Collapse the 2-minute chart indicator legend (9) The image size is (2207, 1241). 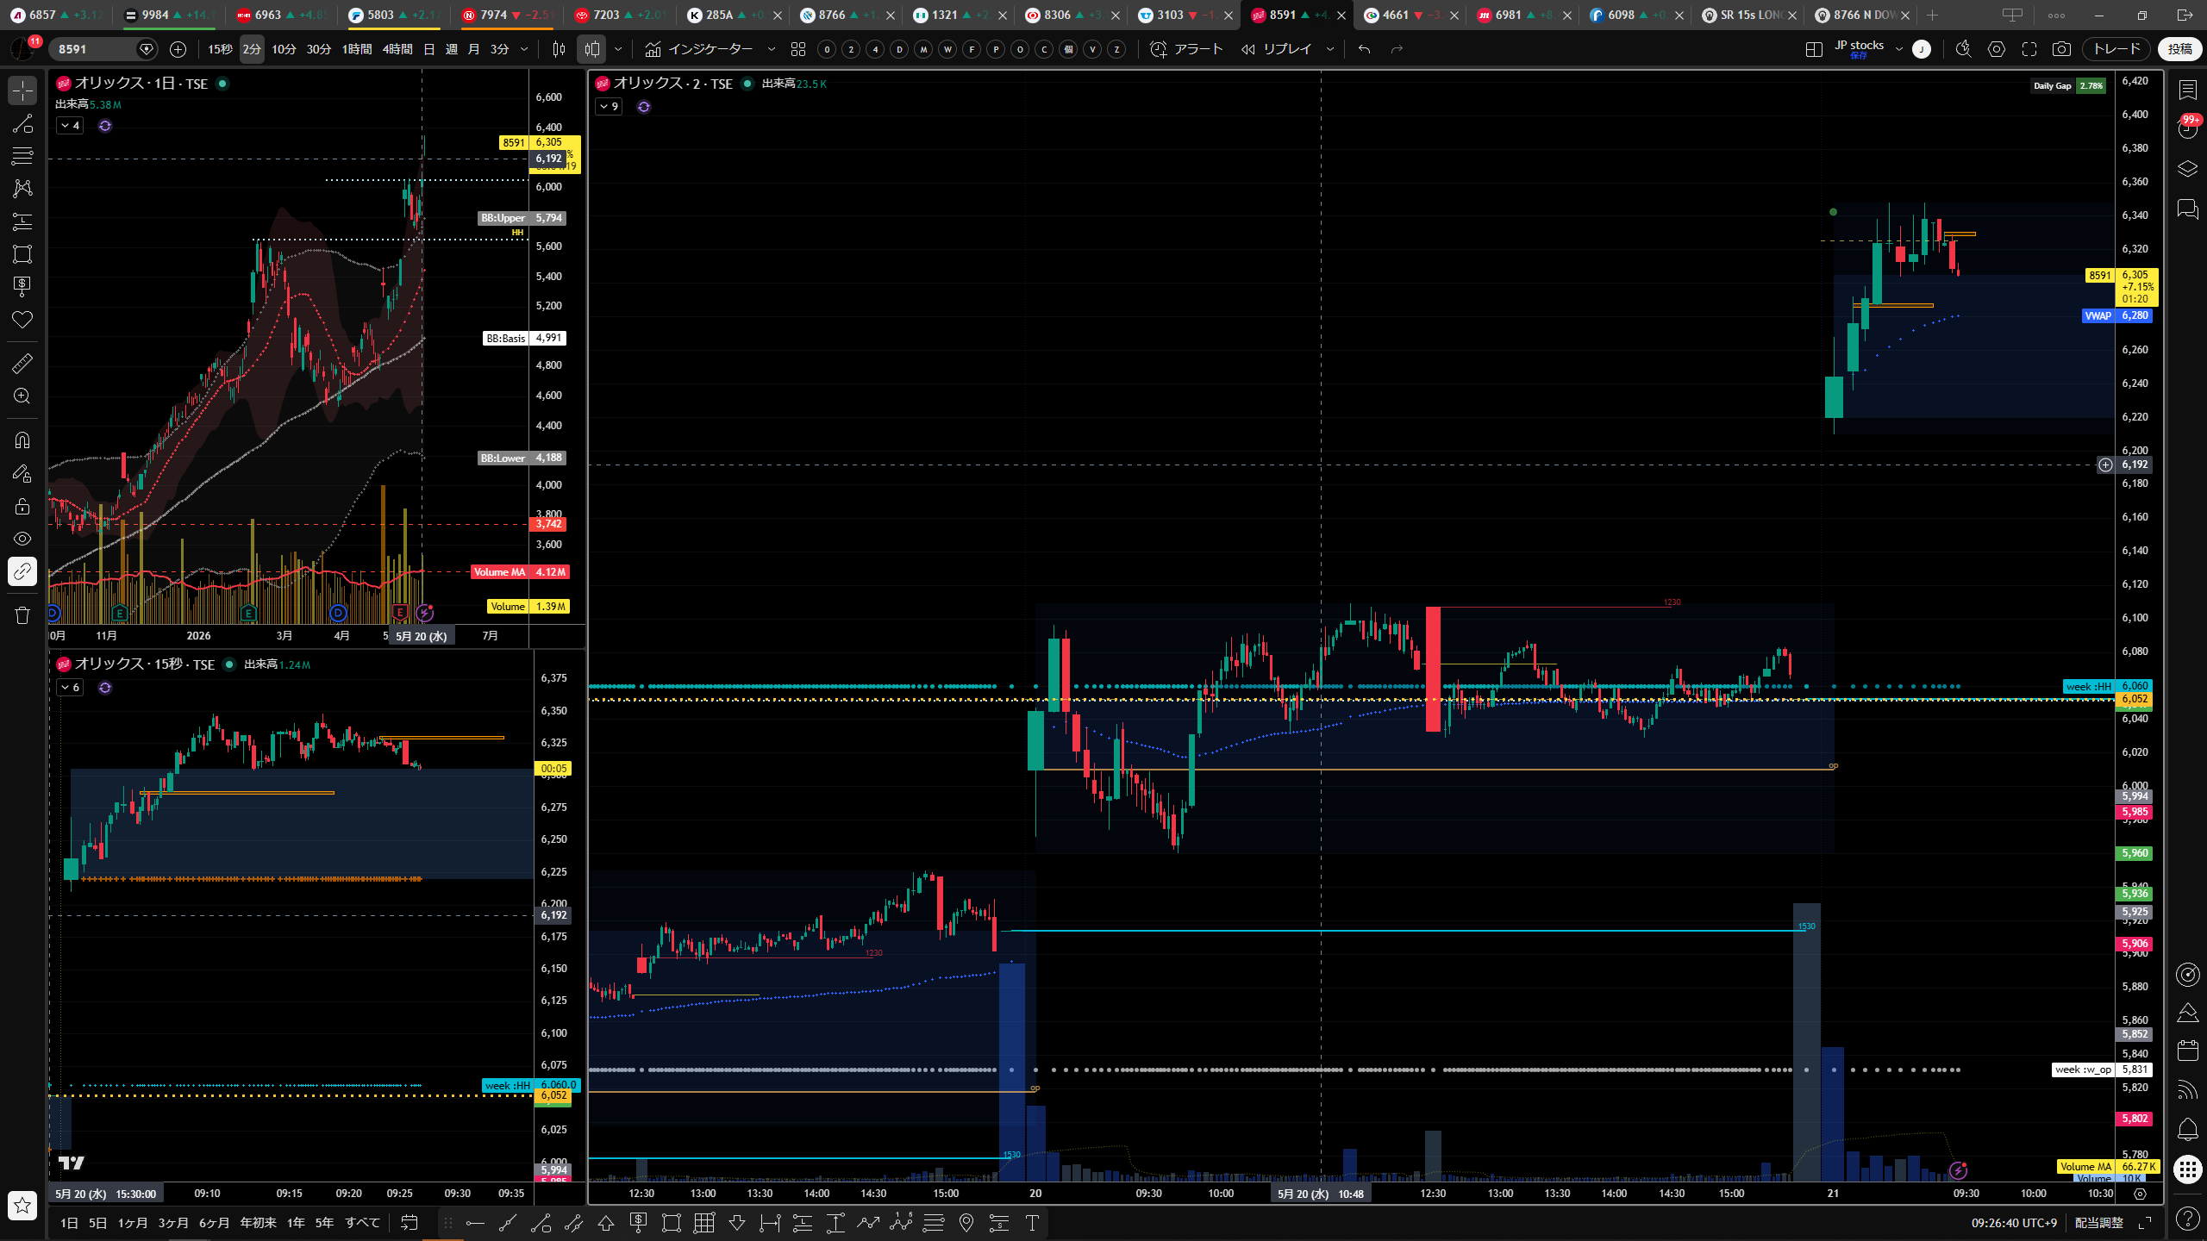pos(609,107)
